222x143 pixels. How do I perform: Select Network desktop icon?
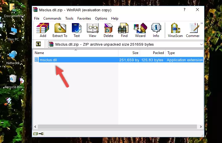click(13, 57)
